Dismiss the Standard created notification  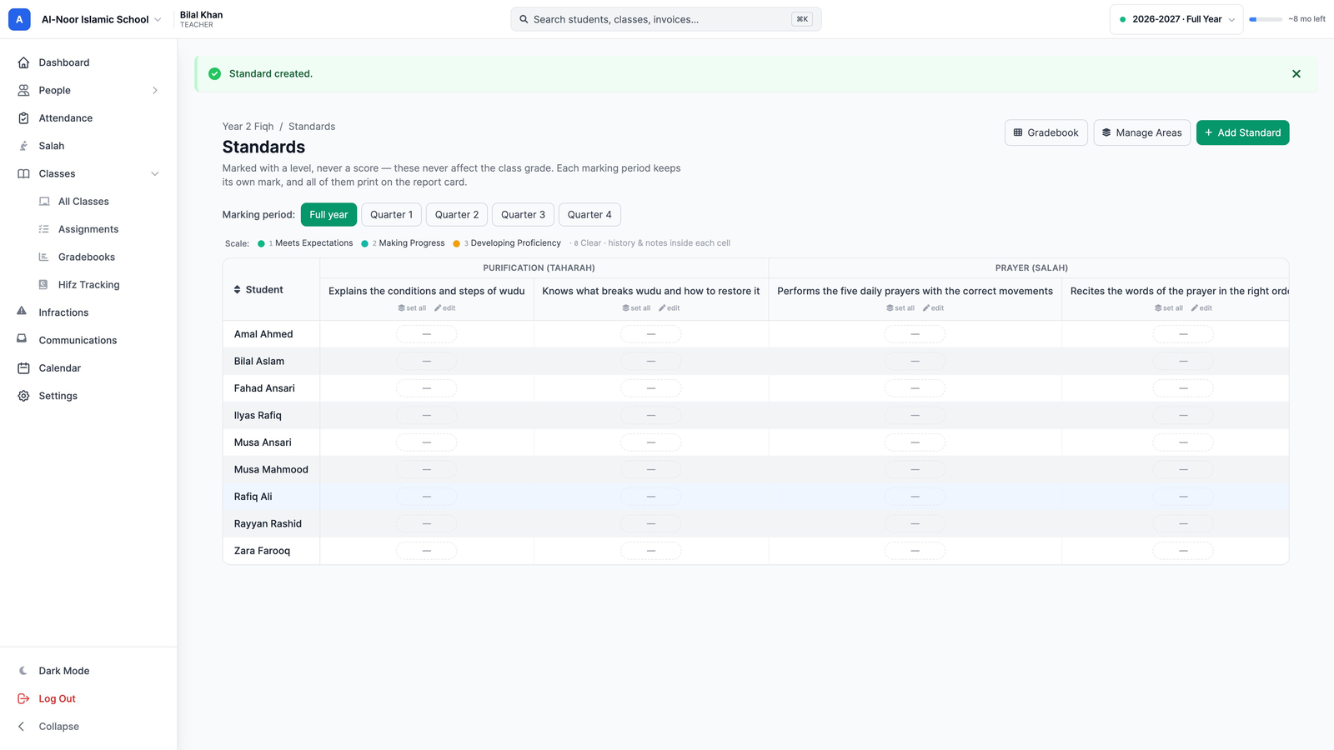1296,74
